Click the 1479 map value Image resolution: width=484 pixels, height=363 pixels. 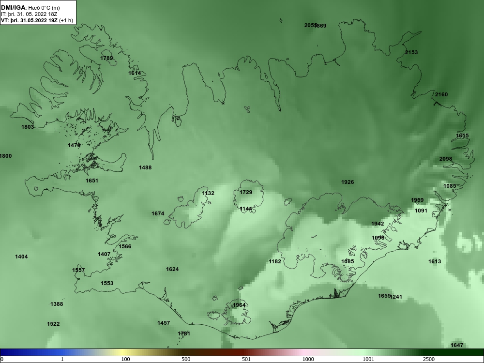[x=74, y=145]
